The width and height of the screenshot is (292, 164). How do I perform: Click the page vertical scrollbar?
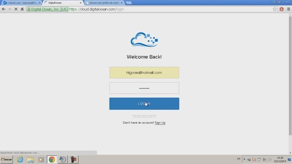click(x=290, y=76)
